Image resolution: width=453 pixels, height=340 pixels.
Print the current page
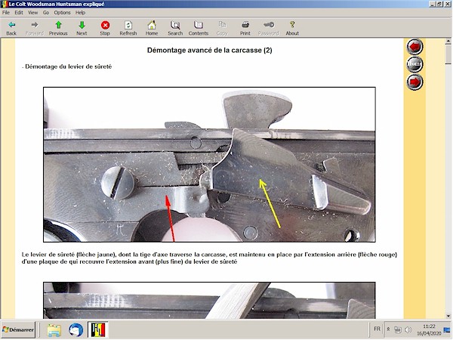(245, 29)
